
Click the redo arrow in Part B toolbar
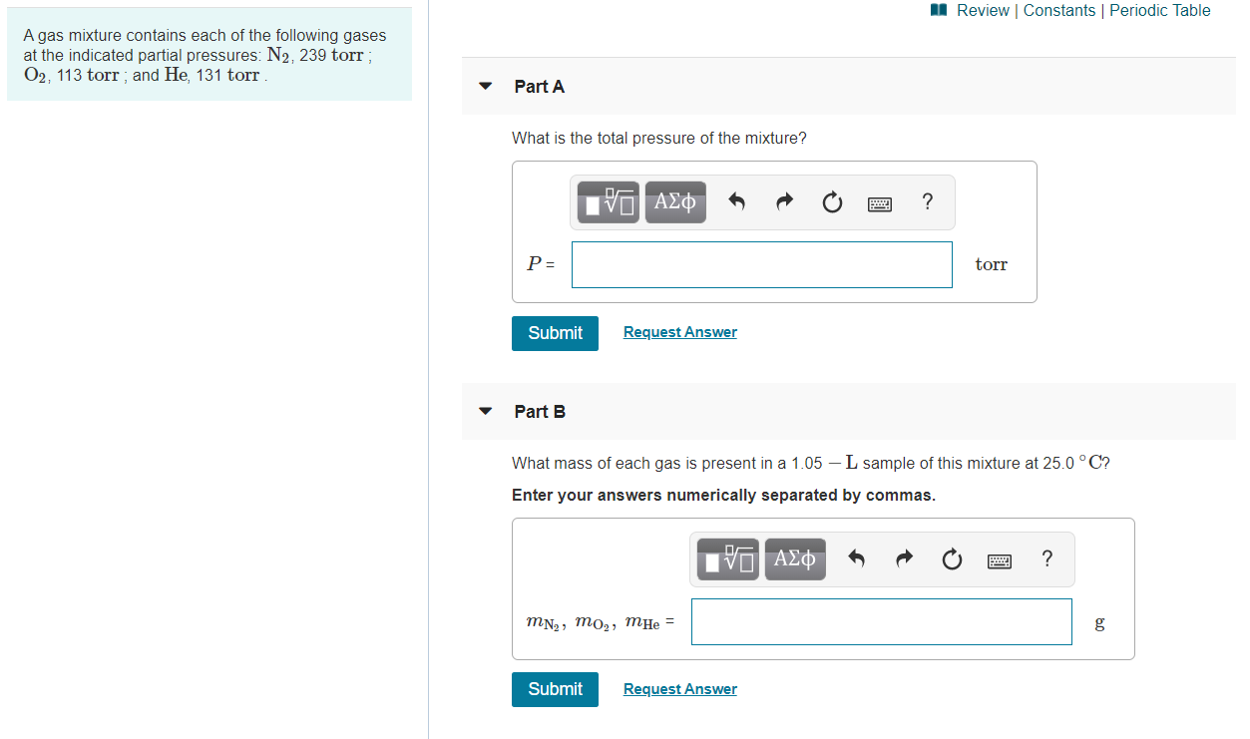tap(904, 558)
